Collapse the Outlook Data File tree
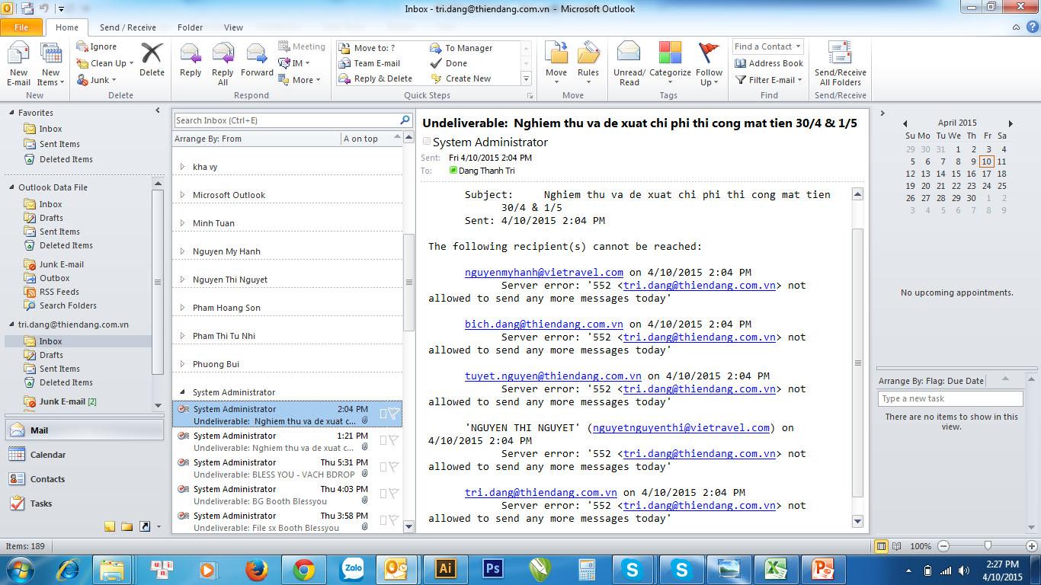Viewport: 1041px width, 585px height. pos(12,187)
